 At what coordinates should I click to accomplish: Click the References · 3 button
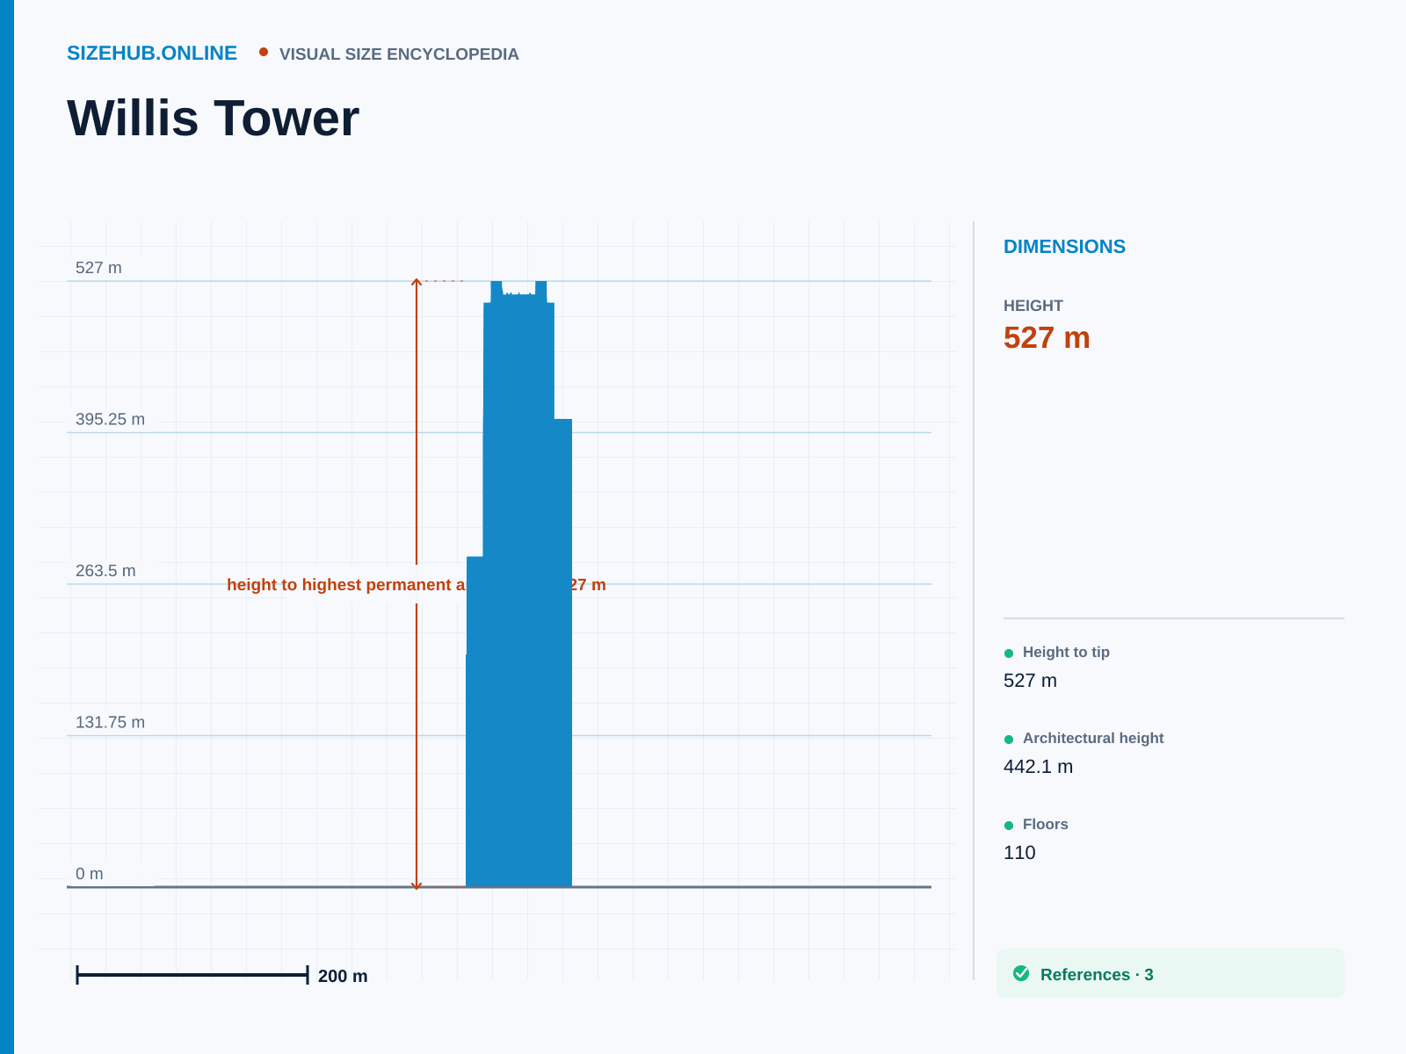pos(1170,973)
